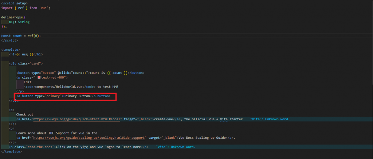Click the msg: String line

tap(19, 22)
